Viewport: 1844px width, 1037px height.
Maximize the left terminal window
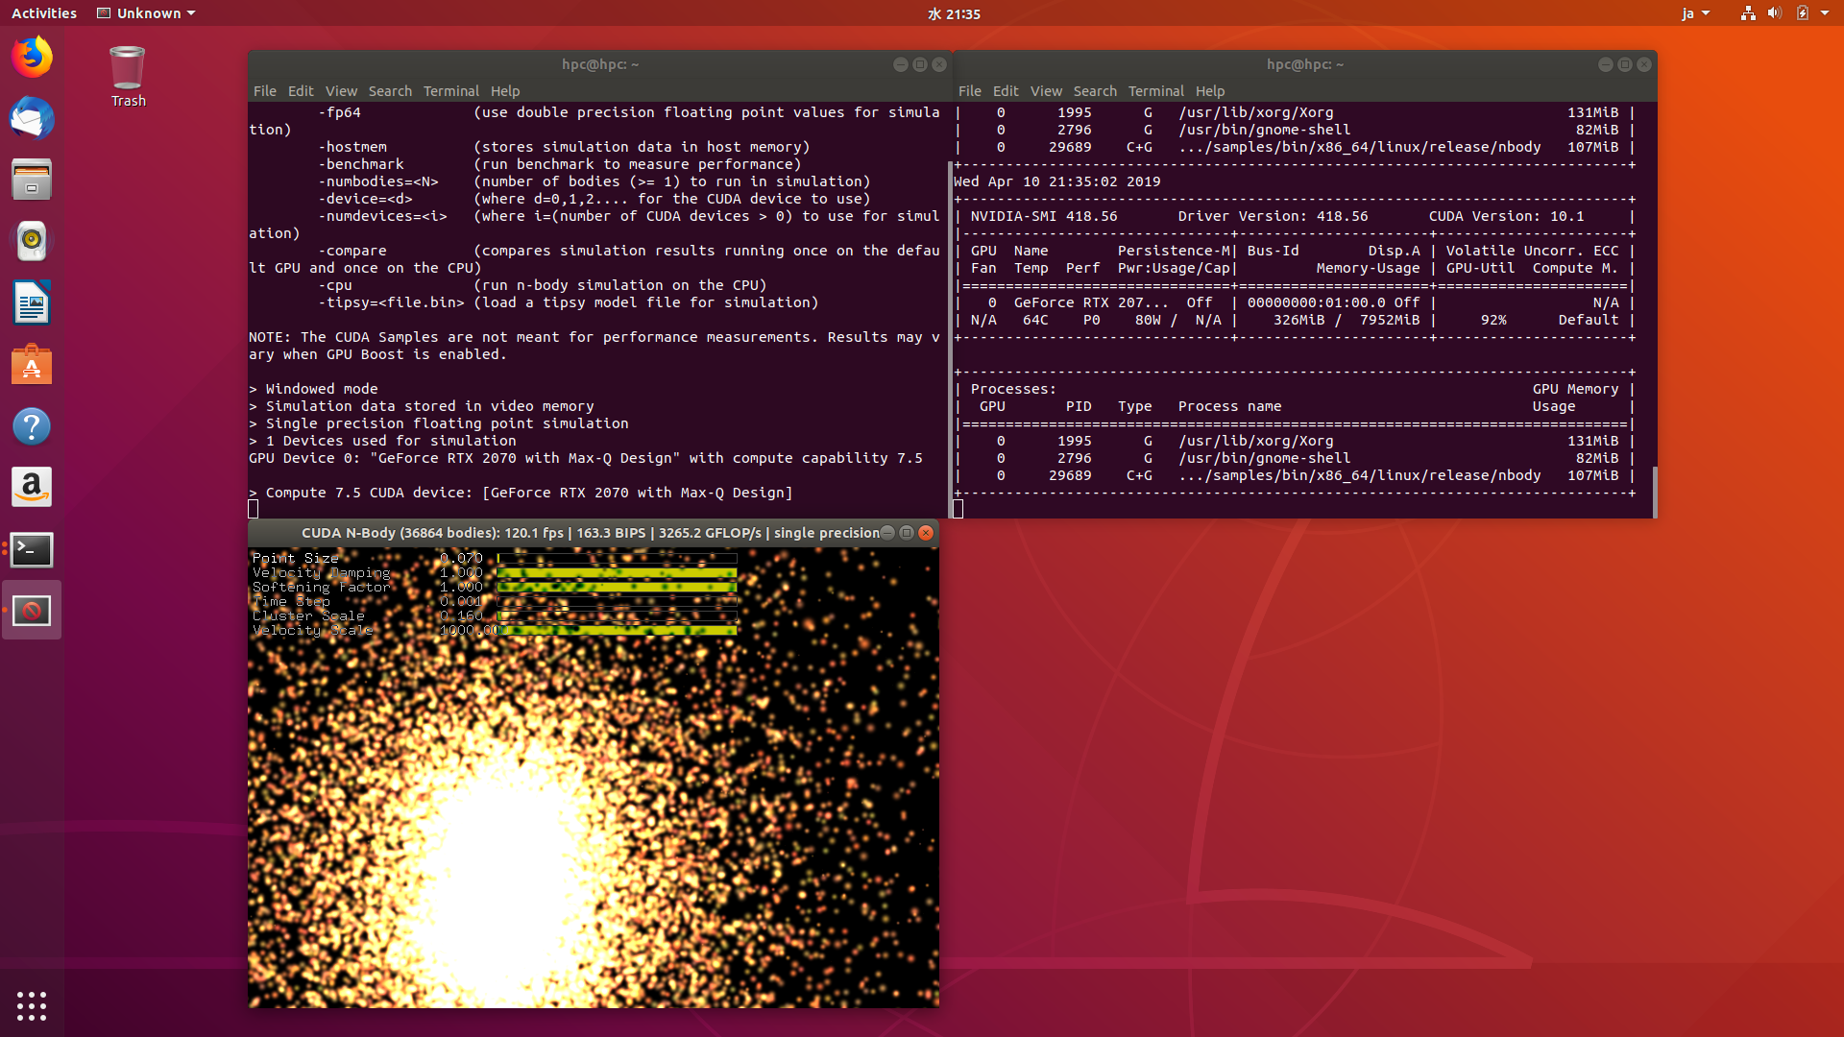(920, 64)
